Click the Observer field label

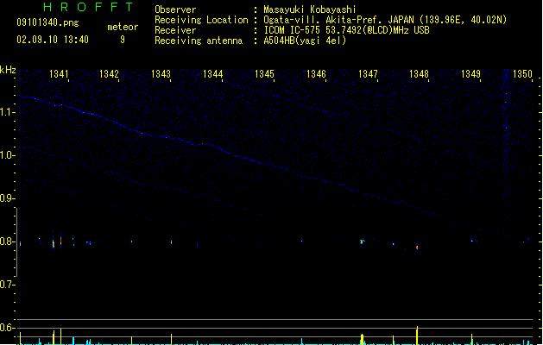(x=175, y=9)
